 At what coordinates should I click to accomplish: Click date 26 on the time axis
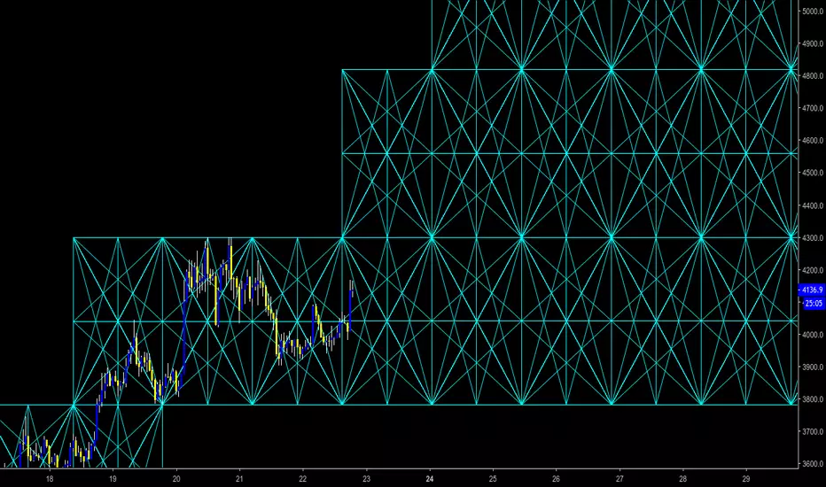click(557, 479)
